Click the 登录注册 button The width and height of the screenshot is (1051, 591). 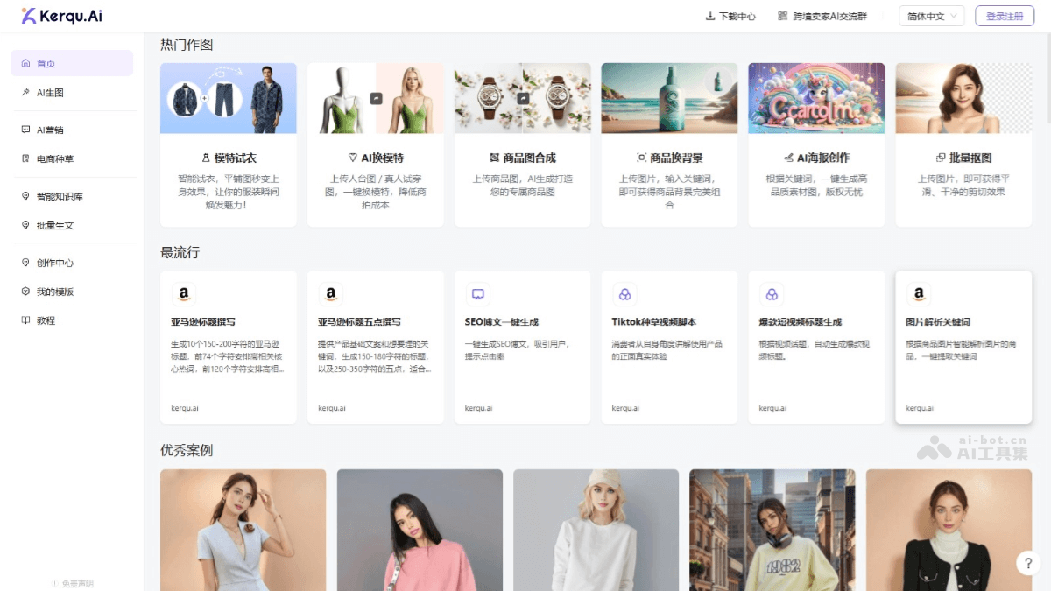pos(1004,16)
